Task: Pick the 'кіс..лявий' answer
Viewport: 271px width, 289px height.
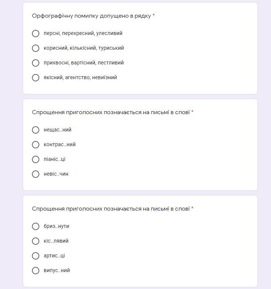Action: point(36,241)
